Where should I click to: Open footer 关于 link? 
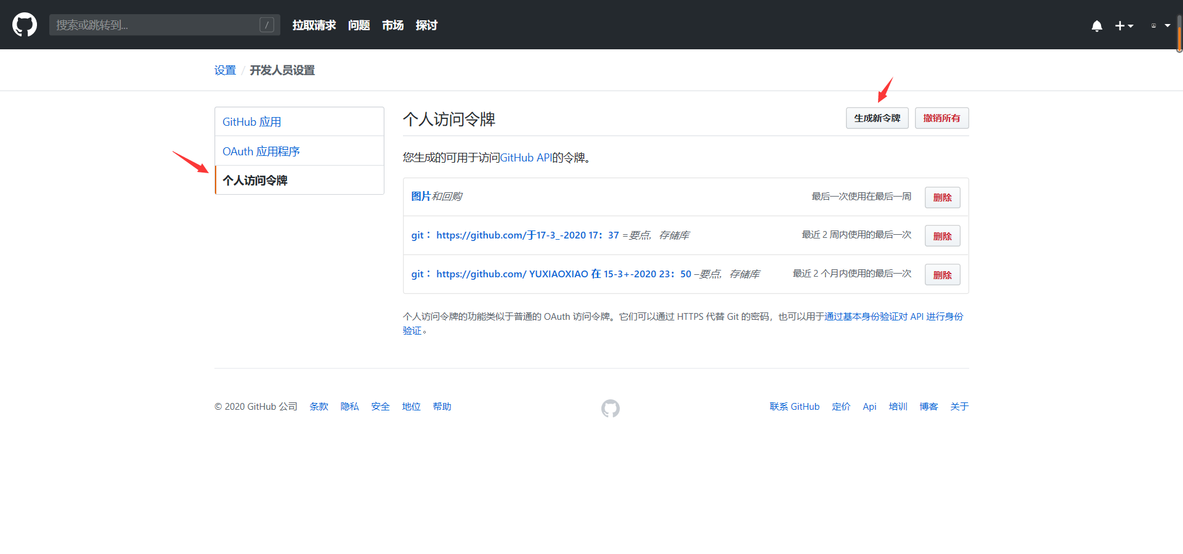[x=959, y=407]
